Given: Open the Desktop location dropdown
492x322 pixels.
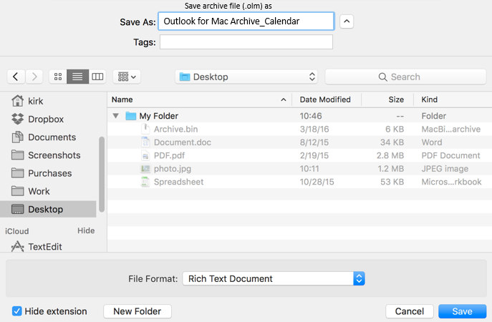Looking at the screenshot, I should (247, 77).
